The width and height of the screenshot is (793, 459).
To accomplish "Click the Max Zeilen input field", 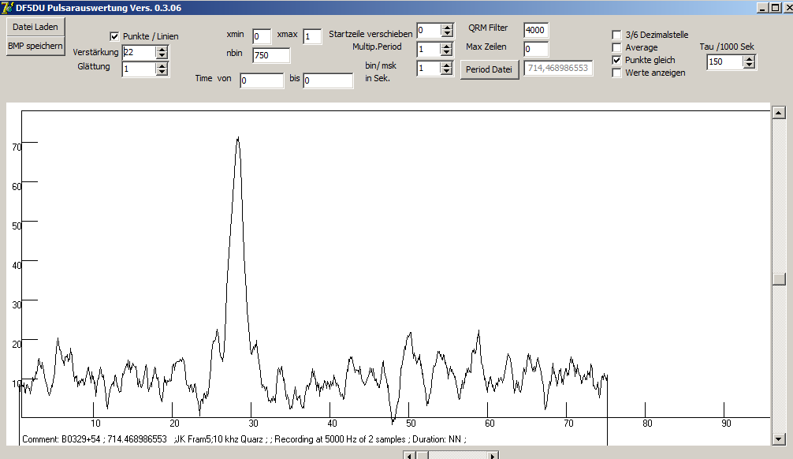I will tap(536, 49).
